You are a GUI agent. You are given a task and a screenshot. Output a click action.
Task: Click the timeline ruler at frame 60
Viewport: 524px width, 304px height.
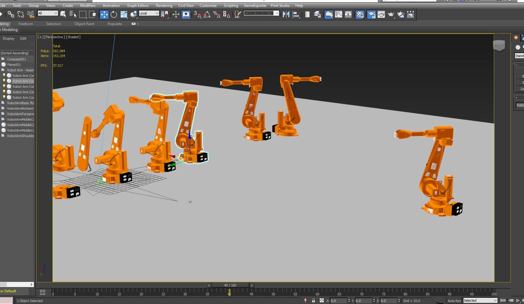[x=317, y=292]
